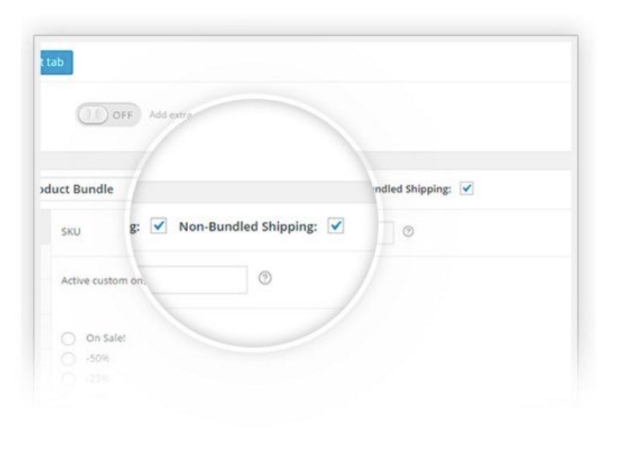
Task: Click the SKU input box right of magnifier
Action: (x=386, y=230)
